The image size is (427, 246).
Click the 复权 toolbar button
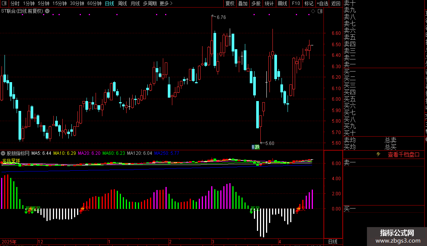pyautogui.click(x=230, y=3)
